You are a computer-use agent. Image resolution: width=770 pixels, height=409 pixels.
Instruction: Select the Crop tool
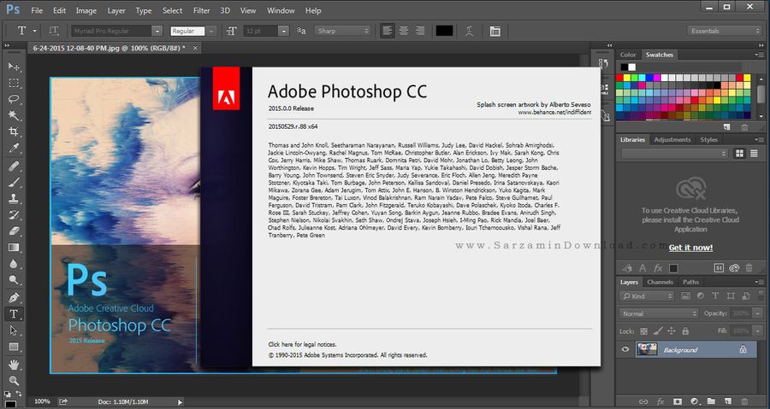pyautogui.click(x=14, y=131)
